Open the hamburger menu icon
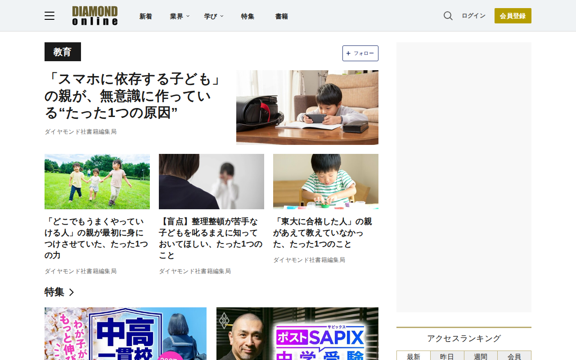 [49, 16]
